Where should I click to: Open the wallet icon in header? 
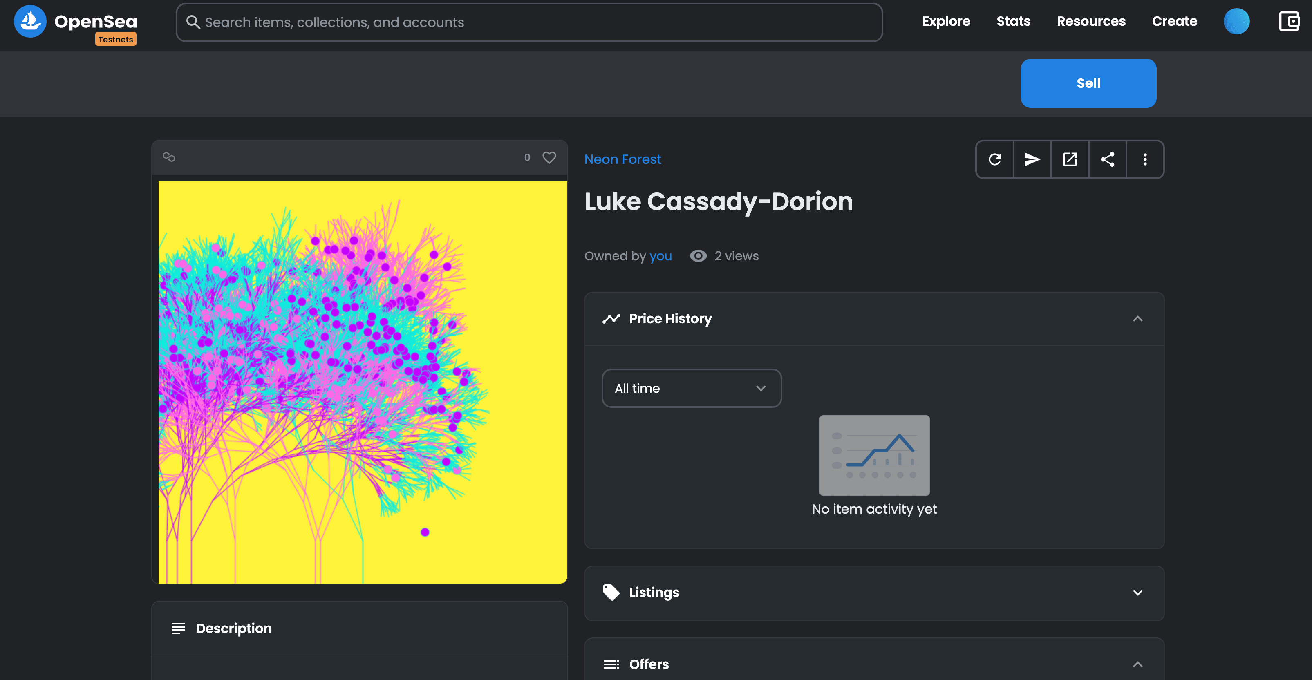(1289, 21)
